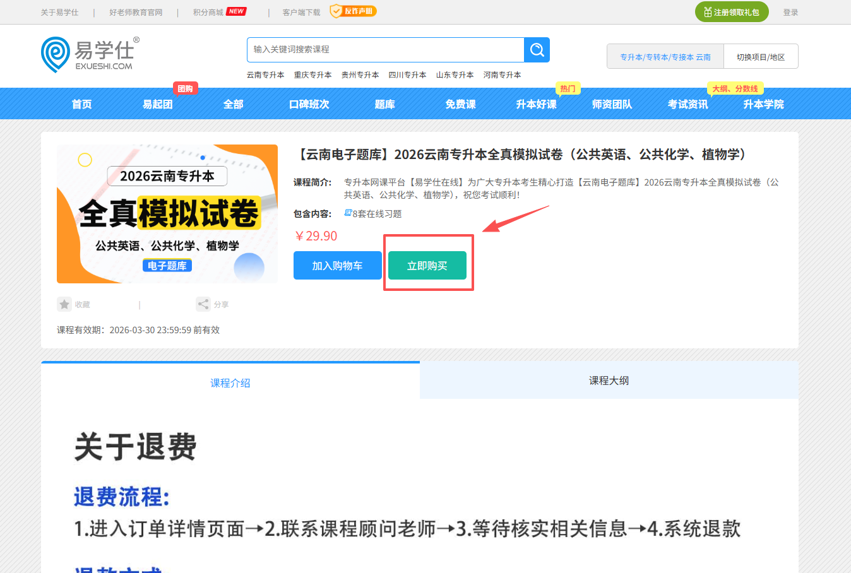Open the 关于易学仕 link
851x573 pixels.
click(60, 13)
